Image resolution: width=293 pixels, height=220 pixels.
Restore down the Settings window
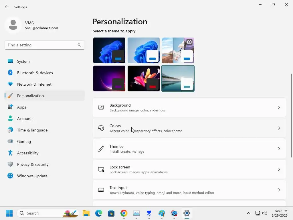coord(273,5)
